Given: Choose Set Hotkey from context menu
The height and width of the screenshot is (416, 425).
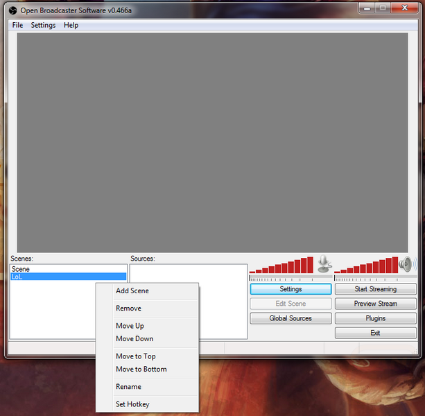Looking at the screenshot, I should [x=147, y=404].
